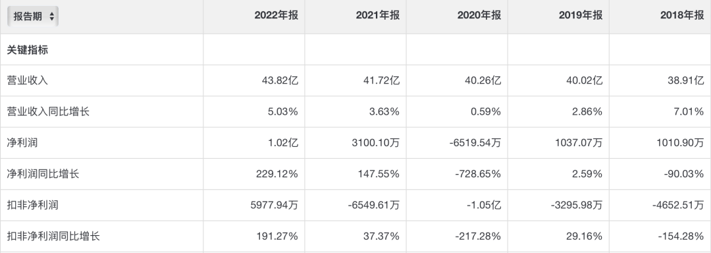Click the 营业收入同比增长 row label

[x=48, y=111]
